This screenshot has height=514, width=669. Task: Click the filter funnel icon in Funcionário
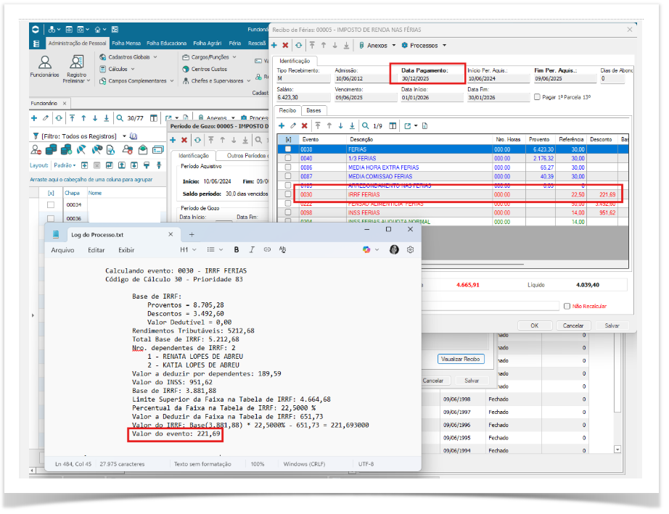pyautogui.click(x=36, y=136)
